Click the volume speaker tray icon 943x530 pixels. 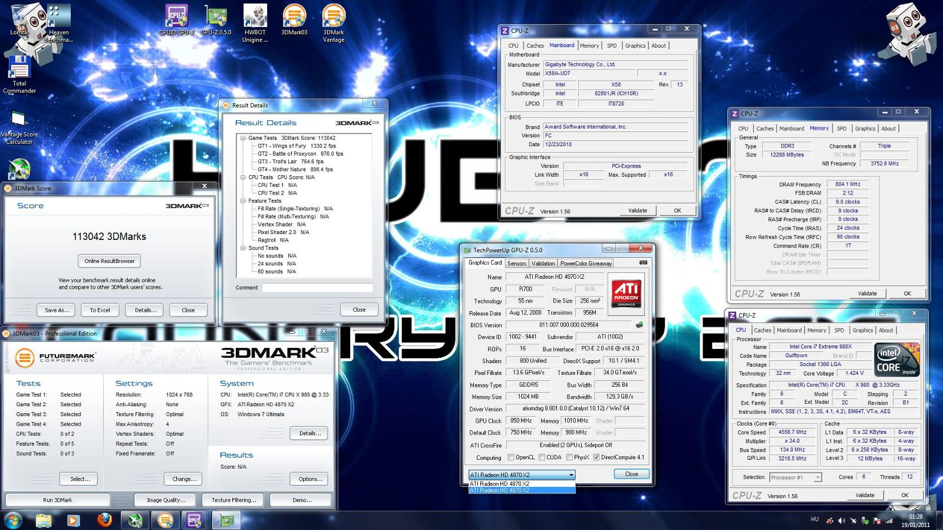[842, 521]
